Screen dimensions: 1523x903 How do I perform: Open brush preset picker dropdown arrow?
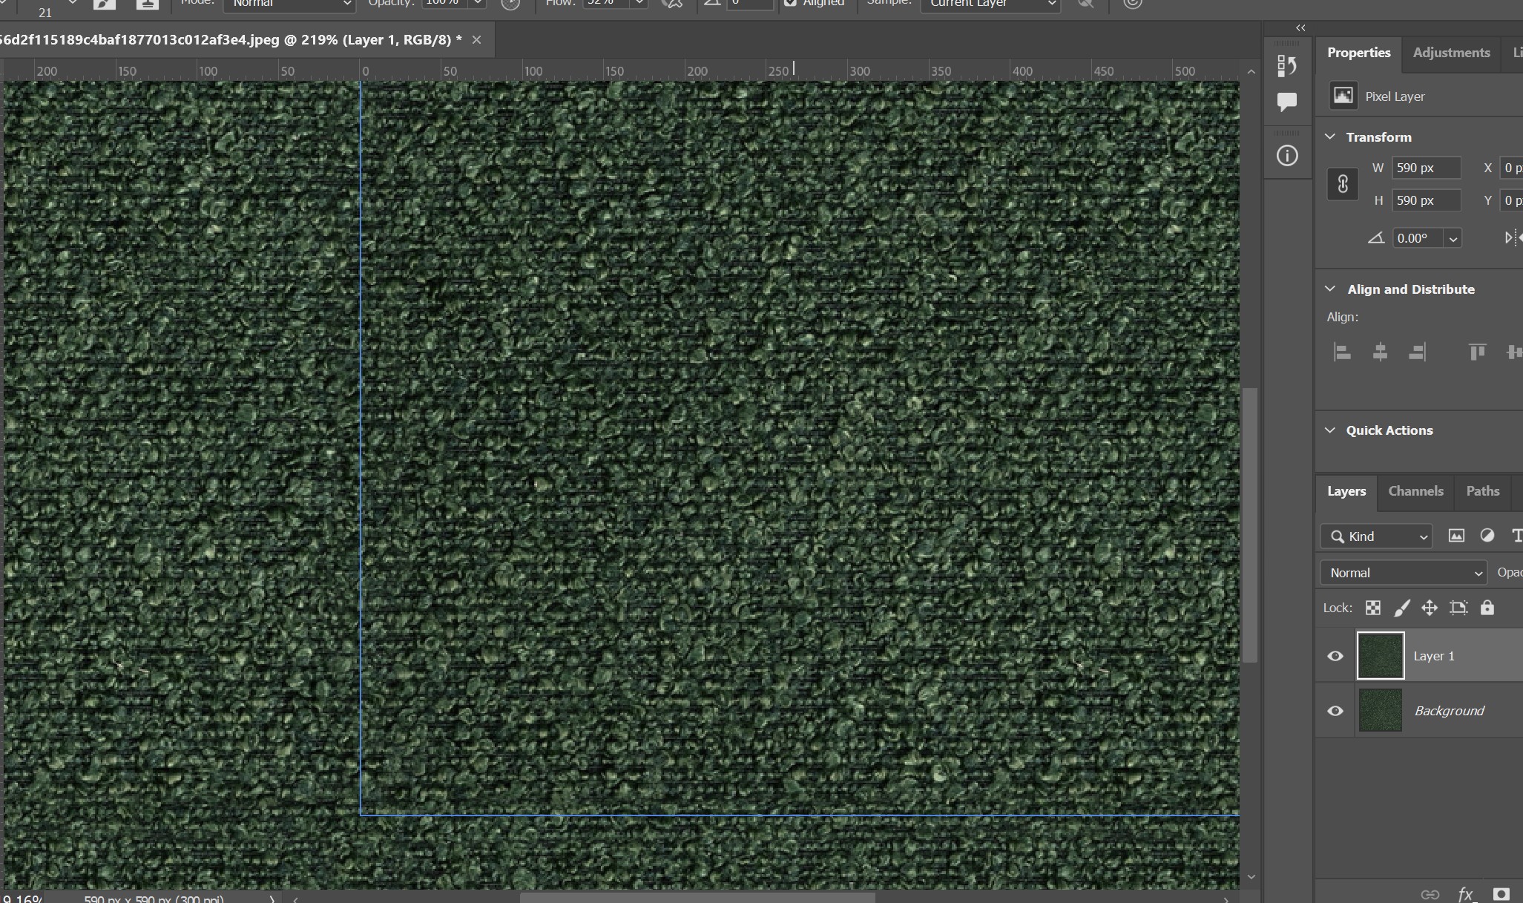click(72, 4)
